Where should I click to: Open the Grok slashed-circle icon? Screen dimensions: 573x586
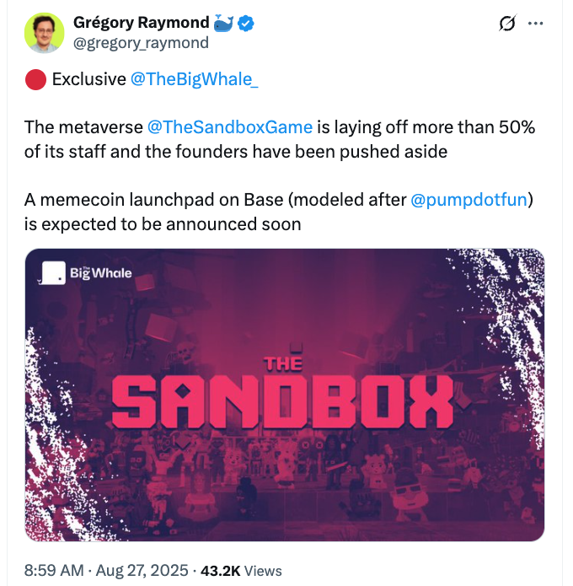(506, 24)
